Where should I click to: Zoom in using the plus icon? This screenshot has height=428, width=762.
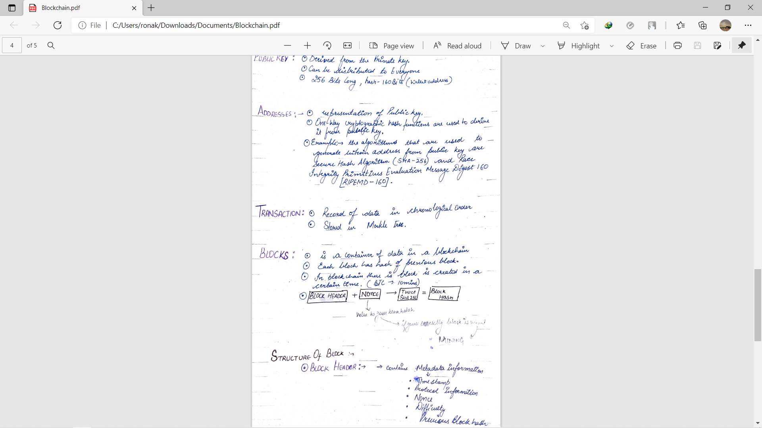(x=307, y=46)
